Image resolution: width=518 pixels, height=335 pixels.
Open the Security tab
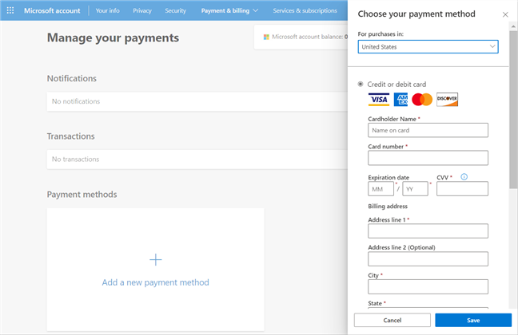pyautogui.click(x=175, y=10)
